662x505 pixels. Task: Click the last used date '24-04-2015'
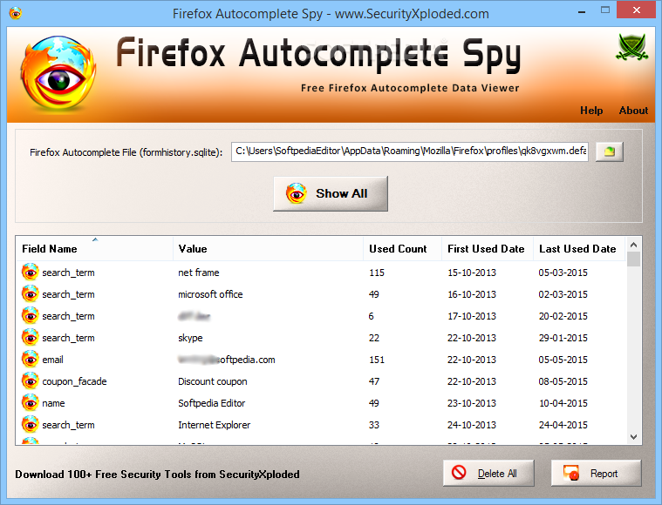click(563, 425)
